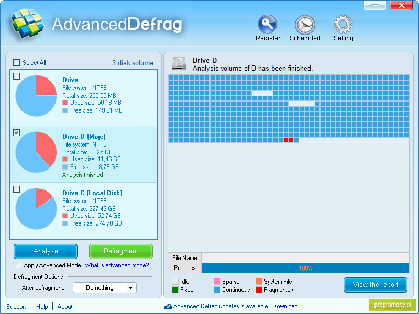
Task: Open the Support link
Action: (16, 307)
